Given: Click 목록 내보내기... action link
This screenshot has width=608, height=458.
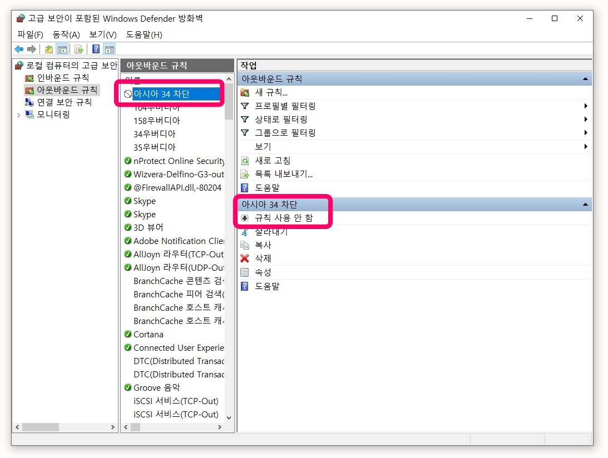Looking at the screenshot, I should pos(284,174).
